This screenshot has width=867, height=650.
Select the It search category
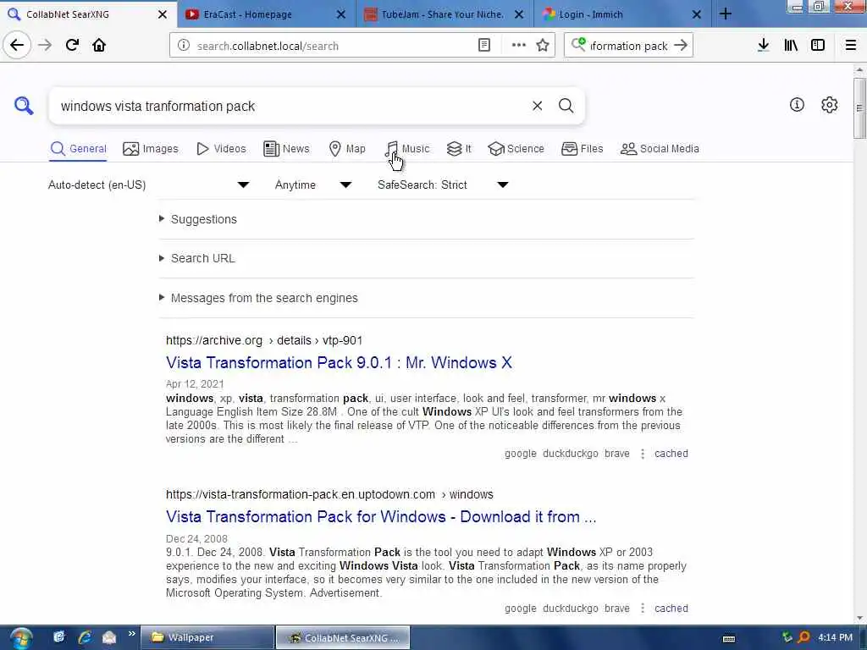[459, 149]
